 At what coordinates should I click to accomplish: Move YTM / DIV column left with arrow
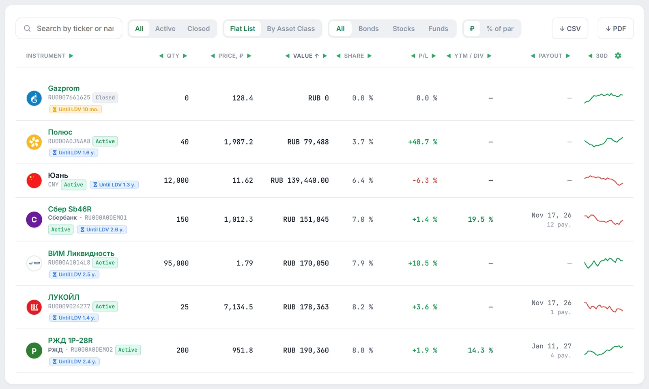pyautogui.click(x=449, y=56)
